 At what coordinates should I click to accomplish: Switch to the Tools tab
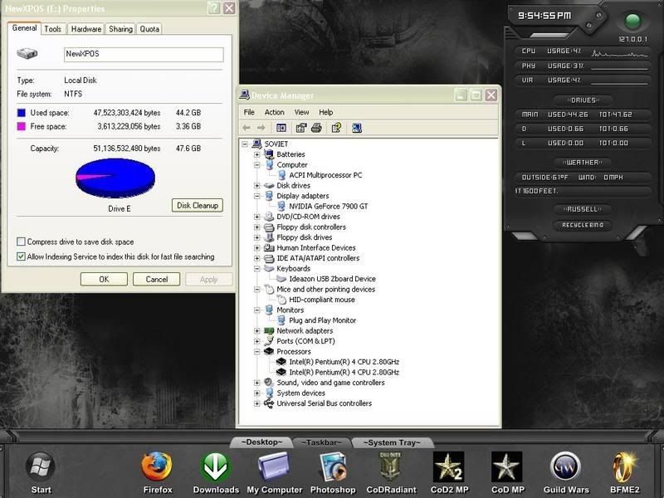52,29
